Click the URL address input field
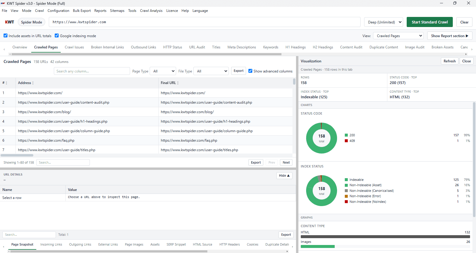 coord(205,22)
